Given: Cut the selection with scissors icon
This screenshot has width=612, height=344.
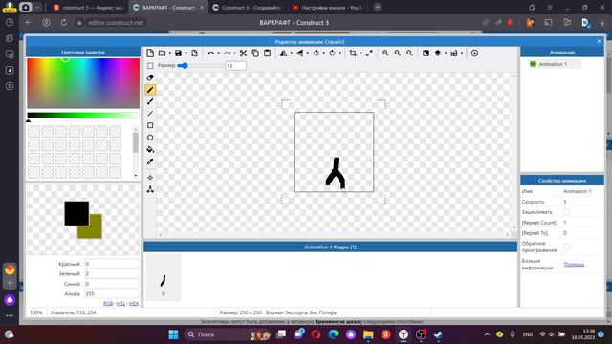Looking at the screenshot, I should [243, 54].
